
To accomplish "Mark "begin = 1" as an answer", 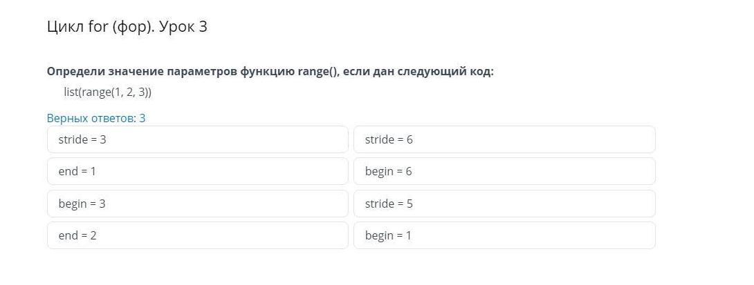I will 504,235.
